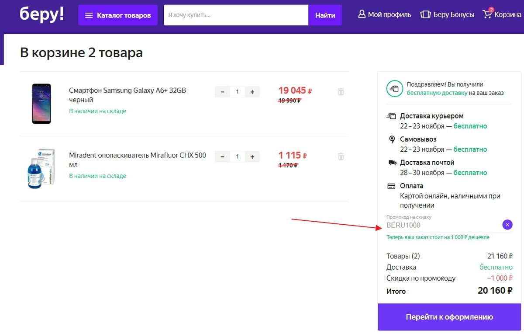This screenshot has width=524, height=334.
Task: Click 'В наличии на складе' under Miradent
Action: pos(97,176)
